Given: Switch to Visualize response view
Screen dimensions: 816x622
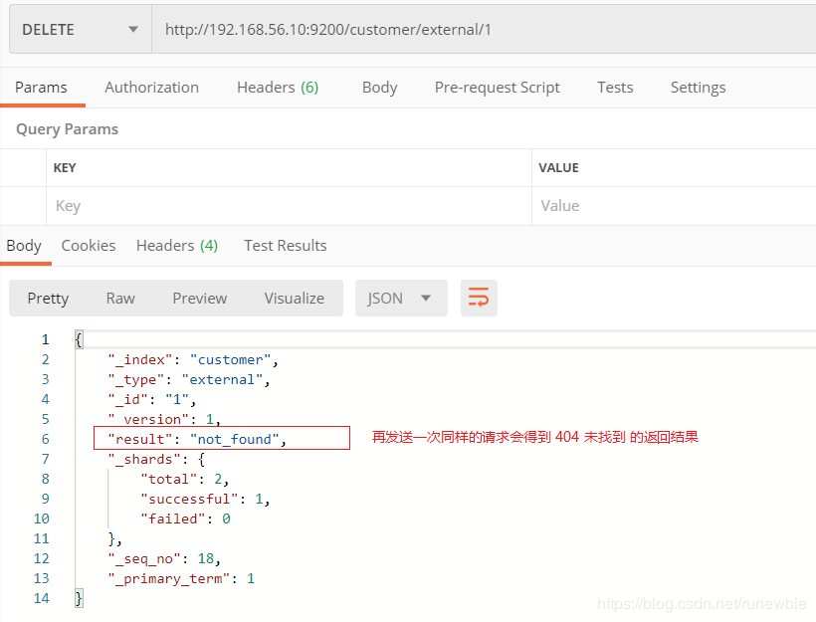Looking at the screenshot, I should [x=294, y=299].
